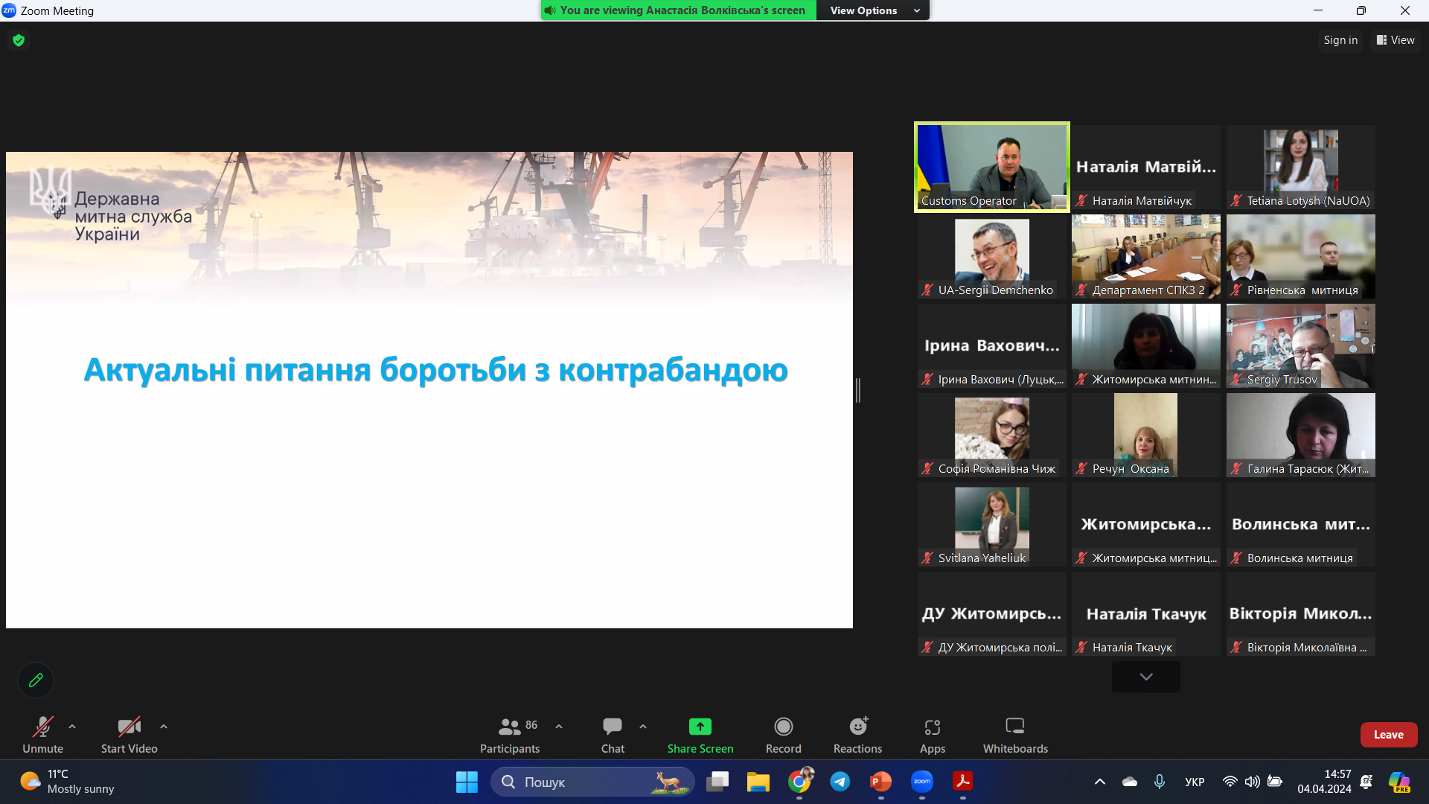Open View Options dropdown
This screenshot has height=804, width=1429.
coord(873,10)
